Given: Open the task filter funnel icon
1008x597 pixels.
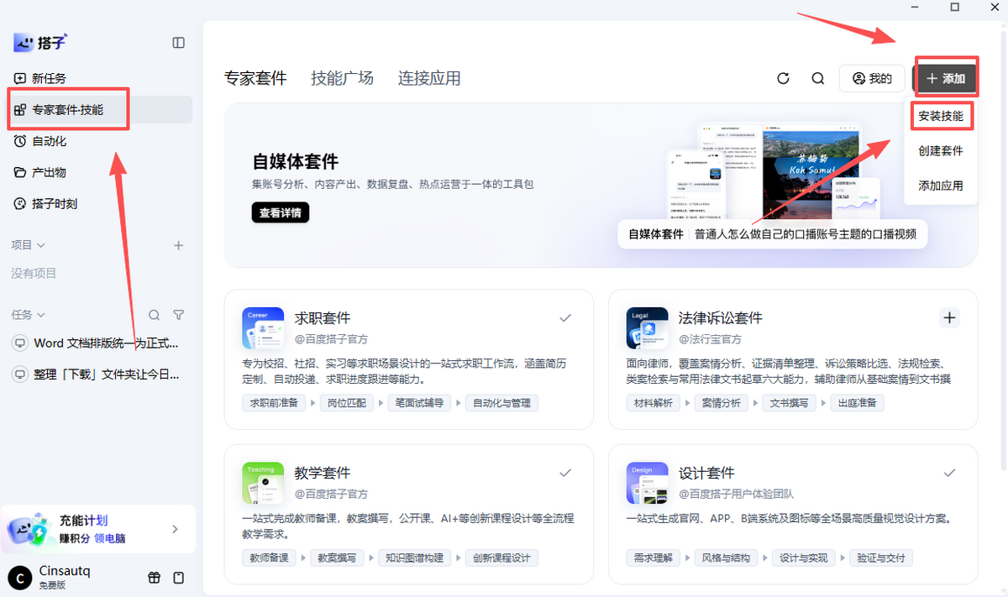Looking at the screenshot, I should 178,315.
